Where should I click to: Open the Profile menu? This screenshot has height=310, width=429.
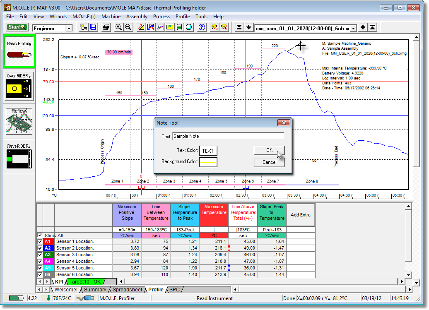tap(183, 17)
